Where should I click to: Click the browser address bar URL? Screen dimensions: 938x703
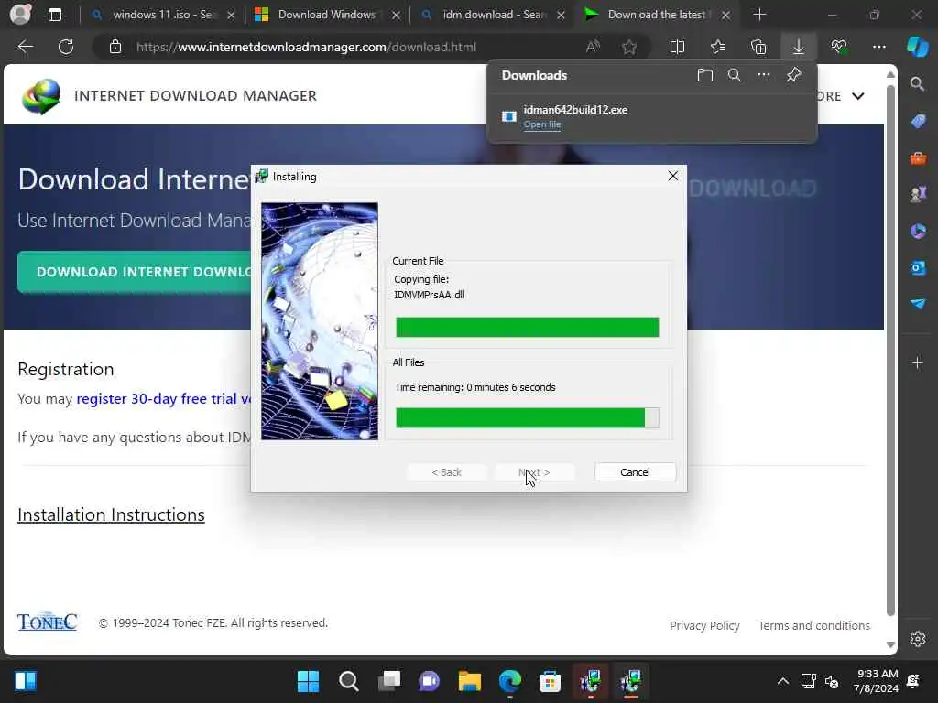click(x=306, y=47)
